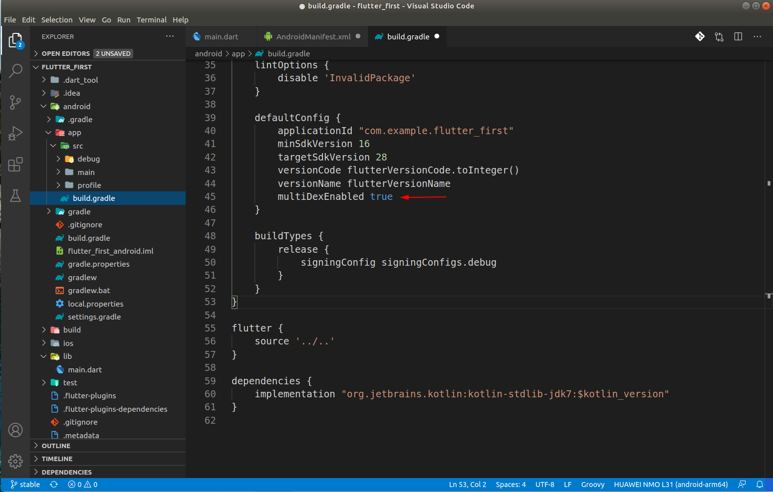Toggle the Problems panel from the status bar

click(82, 484)
